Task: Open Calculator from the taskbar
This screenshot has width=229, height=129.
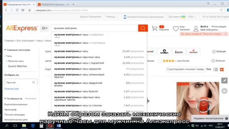Action: pos(42,126)
